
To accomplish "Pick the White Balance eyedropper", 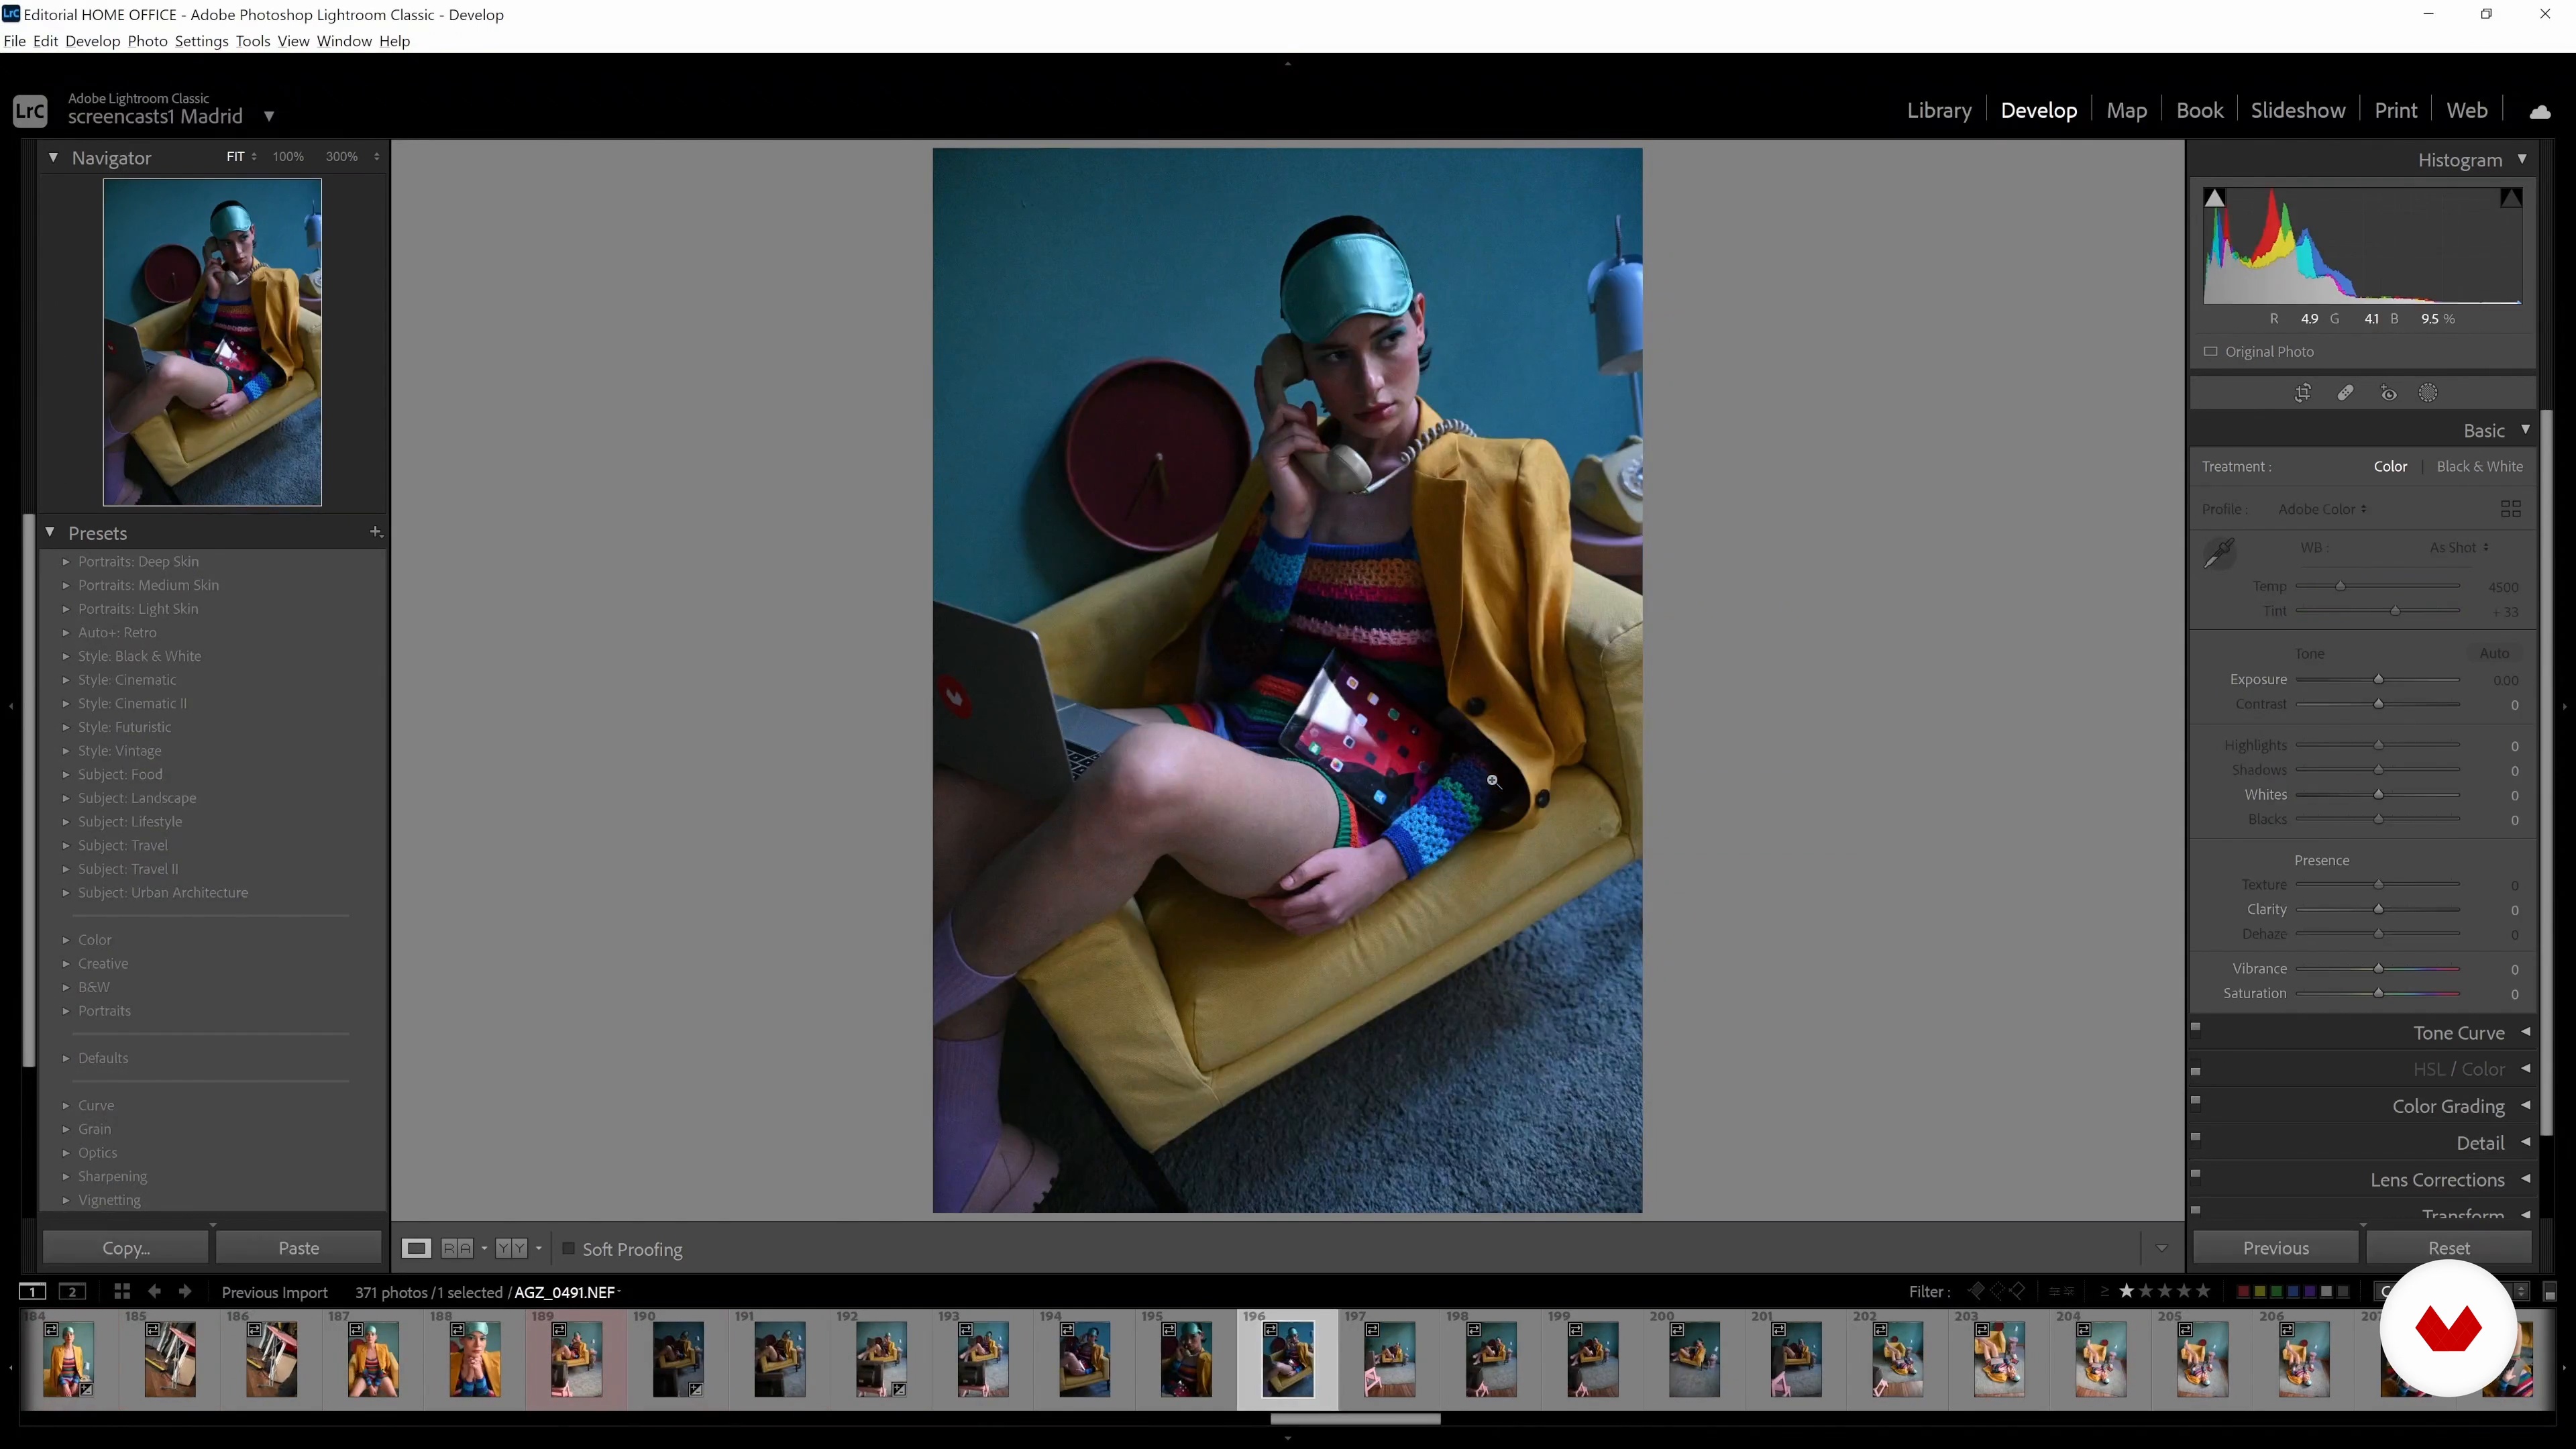I will 2220,551.
